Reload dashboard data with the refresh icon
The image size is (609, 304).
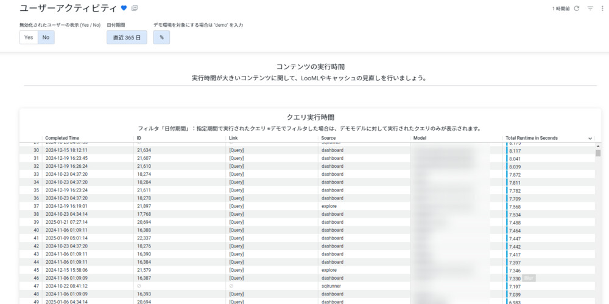[x=577, y=9]
